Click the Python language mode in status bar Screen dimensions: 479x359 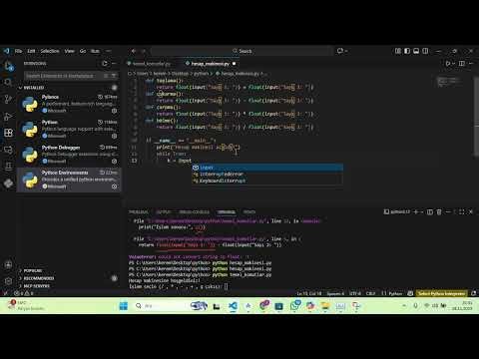coord(395,293)
